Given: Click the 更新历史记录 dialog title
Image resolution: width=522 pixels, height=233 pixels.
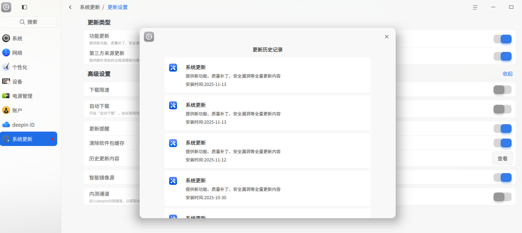Looking at the screenshot, I should point(268,50).
